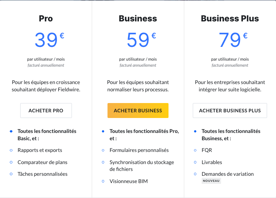The image size is (276, 198).
Task: Click the Demandes de variation feature
Action: (x=228, y=174)
